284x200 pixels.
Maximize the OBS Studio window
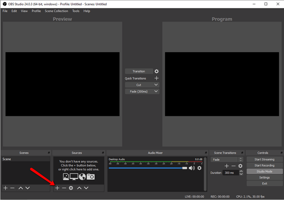tap(266, 4)
